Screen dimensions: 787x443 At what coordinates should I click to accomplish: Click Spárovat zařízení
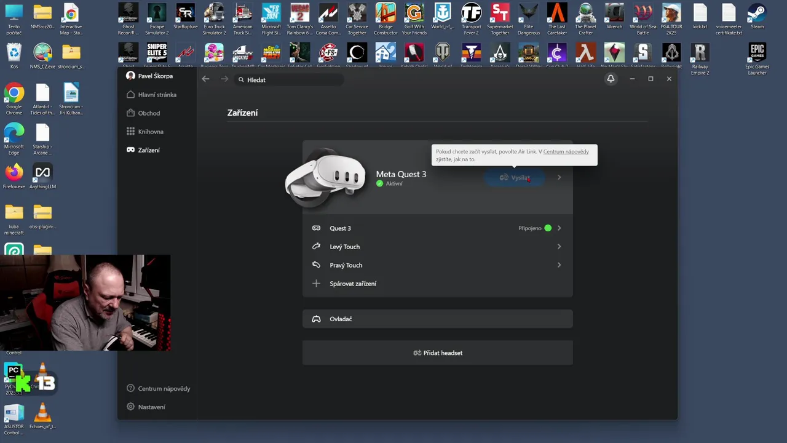tap(353, 284)
